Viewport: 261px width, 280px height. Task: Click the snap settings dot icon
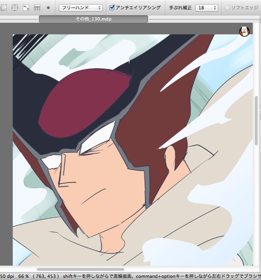pyautogui.click(x=48, y=8)
